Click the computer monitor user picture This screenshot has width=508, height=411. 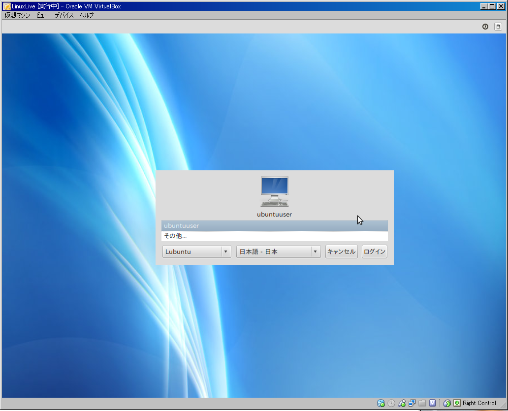pos(274,191)
